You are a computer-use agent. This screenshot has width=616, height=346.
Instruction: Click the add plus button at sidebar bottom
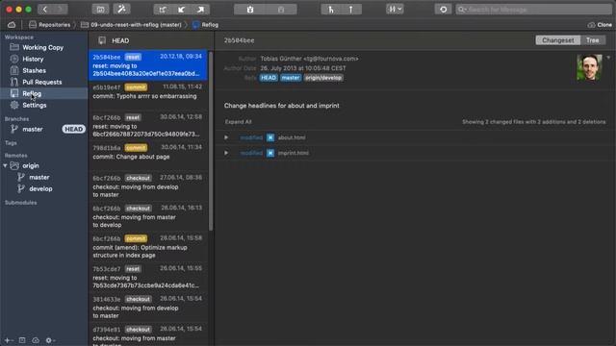coord(8,340)
